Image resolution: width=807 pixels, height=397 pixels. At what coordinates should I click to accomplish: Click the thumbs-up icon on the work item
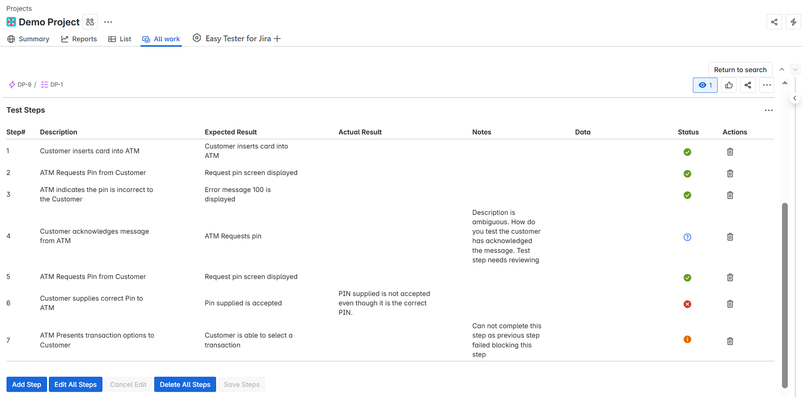[x=729, y=85]
